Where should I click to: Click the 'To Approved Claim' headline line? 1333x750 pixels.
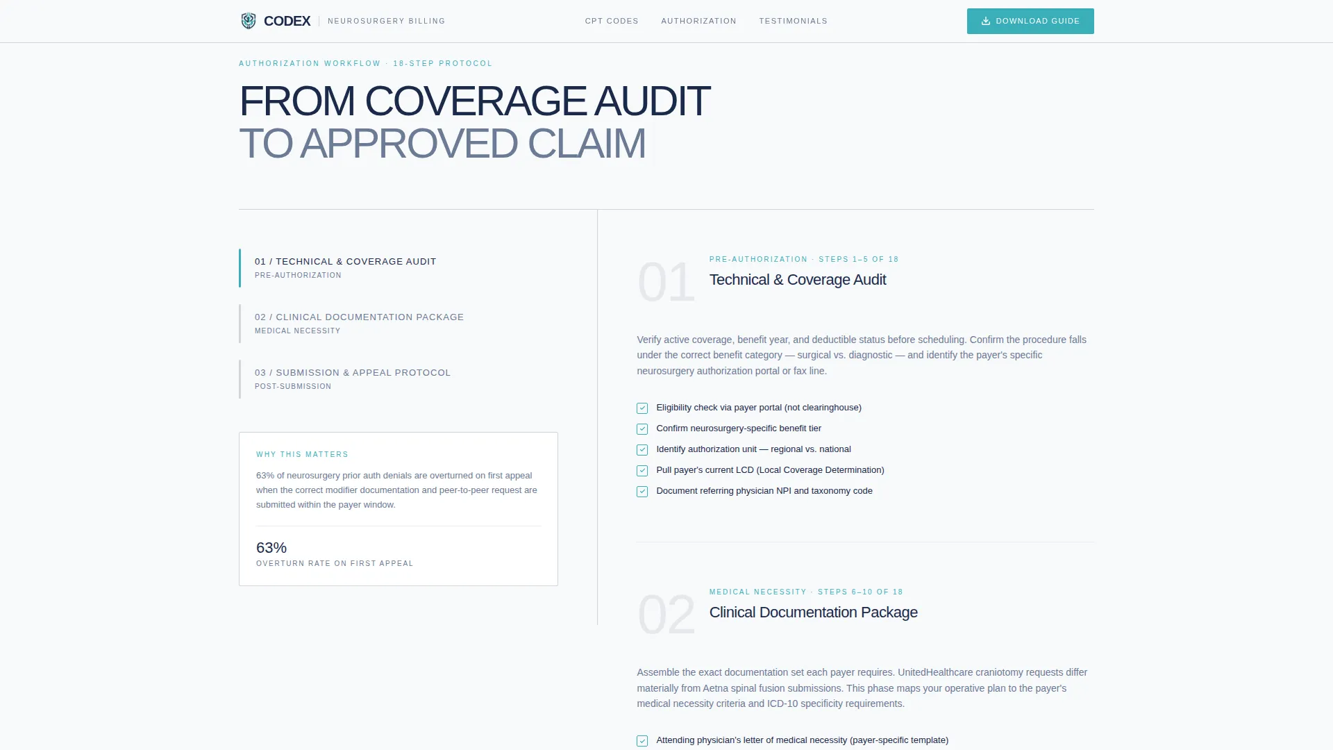coord(442,144)
